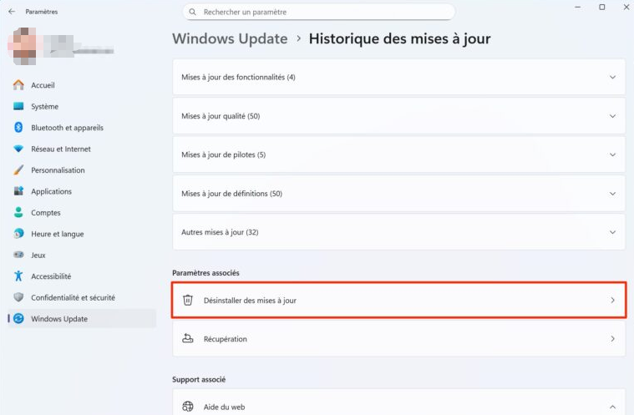The height and width of the screenshot is (415, 634).
Task: Click the Comptes person icon
Action: click(18, 212)
